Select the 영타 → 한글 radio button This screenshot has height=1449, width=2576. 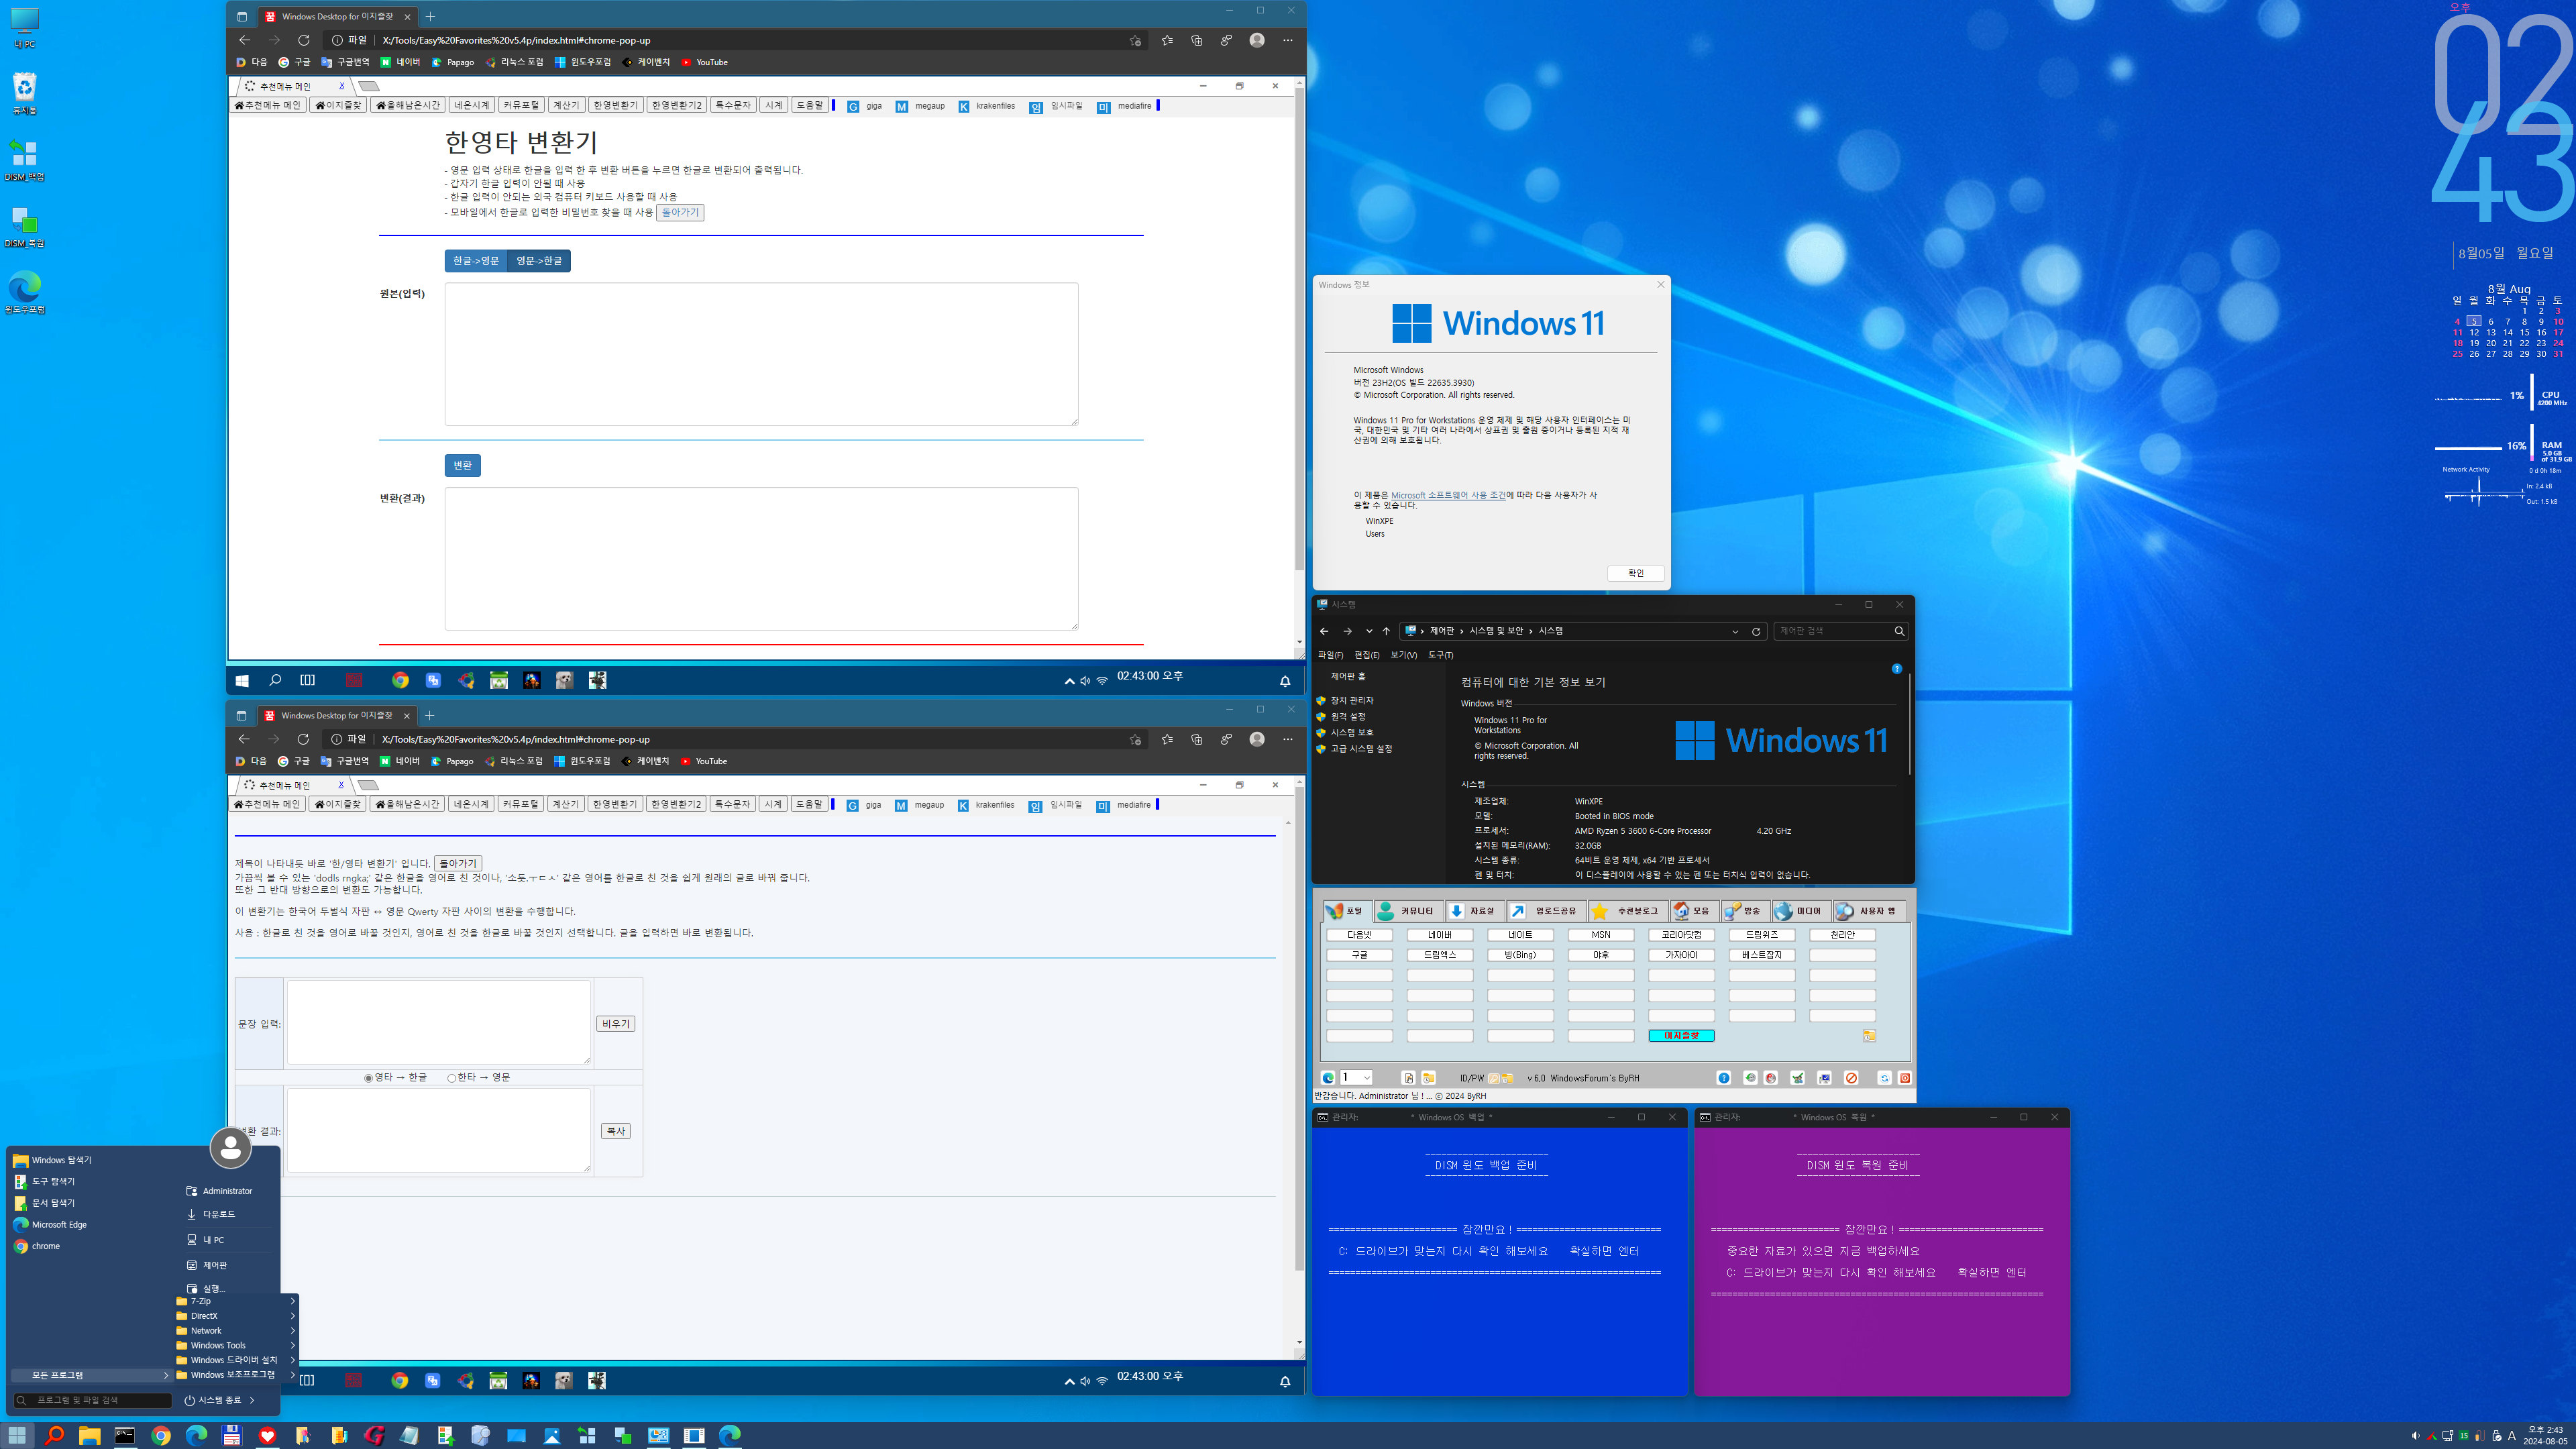pos(368,1077)
